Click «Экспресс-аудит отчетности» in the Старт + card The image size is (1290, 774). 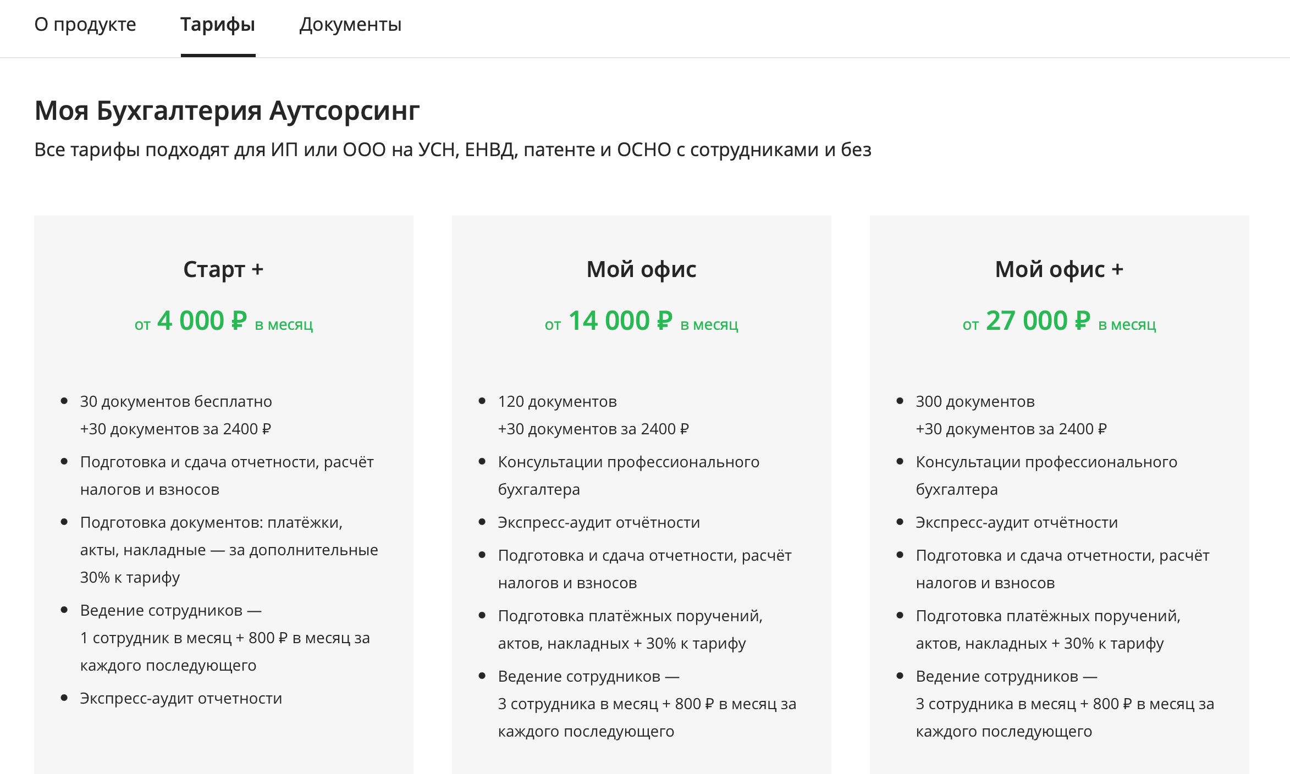pyautogui.click(x=181, y=699)
